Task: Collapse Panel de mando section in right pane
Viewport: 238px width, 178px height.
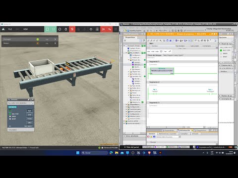Action: click(x=220, y=44)
